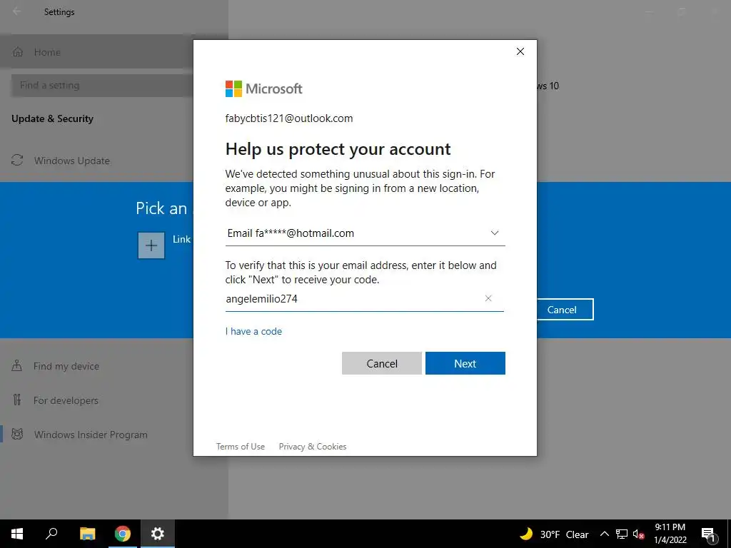Open the weather widget showing 30°F Clear
Image resolution: width=731 pixels, height=548 pixels.
click(x=555, y=534)
